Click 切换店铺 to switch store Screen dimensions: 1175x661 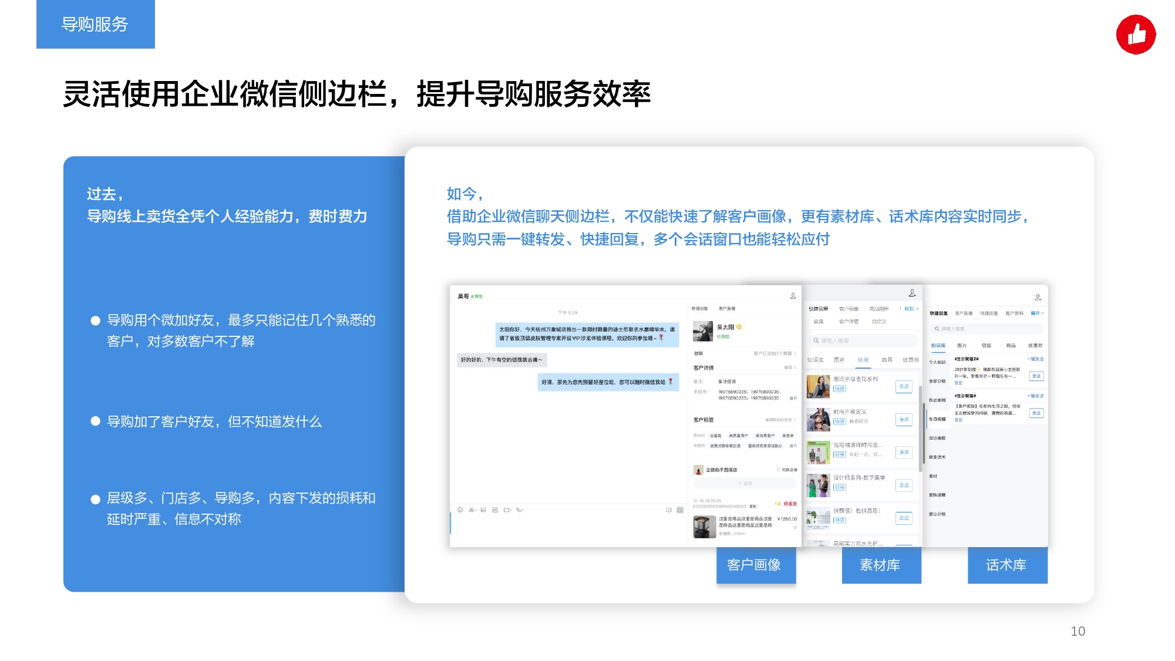point(787,470)
